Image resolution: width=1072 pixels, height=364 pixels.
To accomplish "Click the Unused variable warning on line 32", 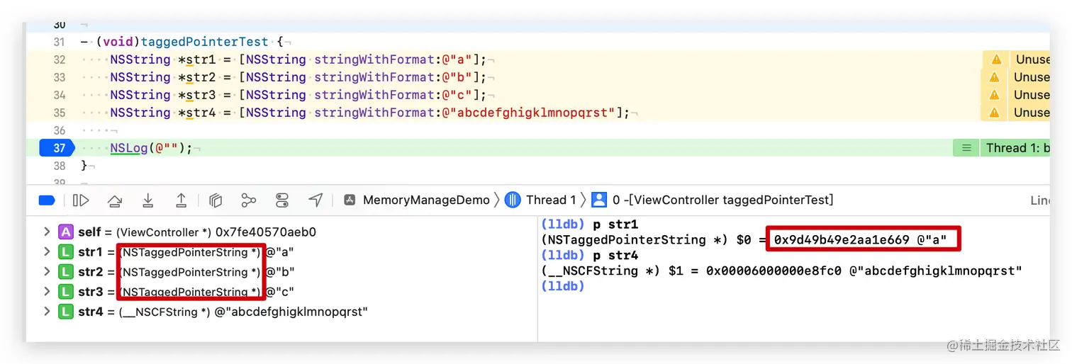I will tap(1032, 59).
